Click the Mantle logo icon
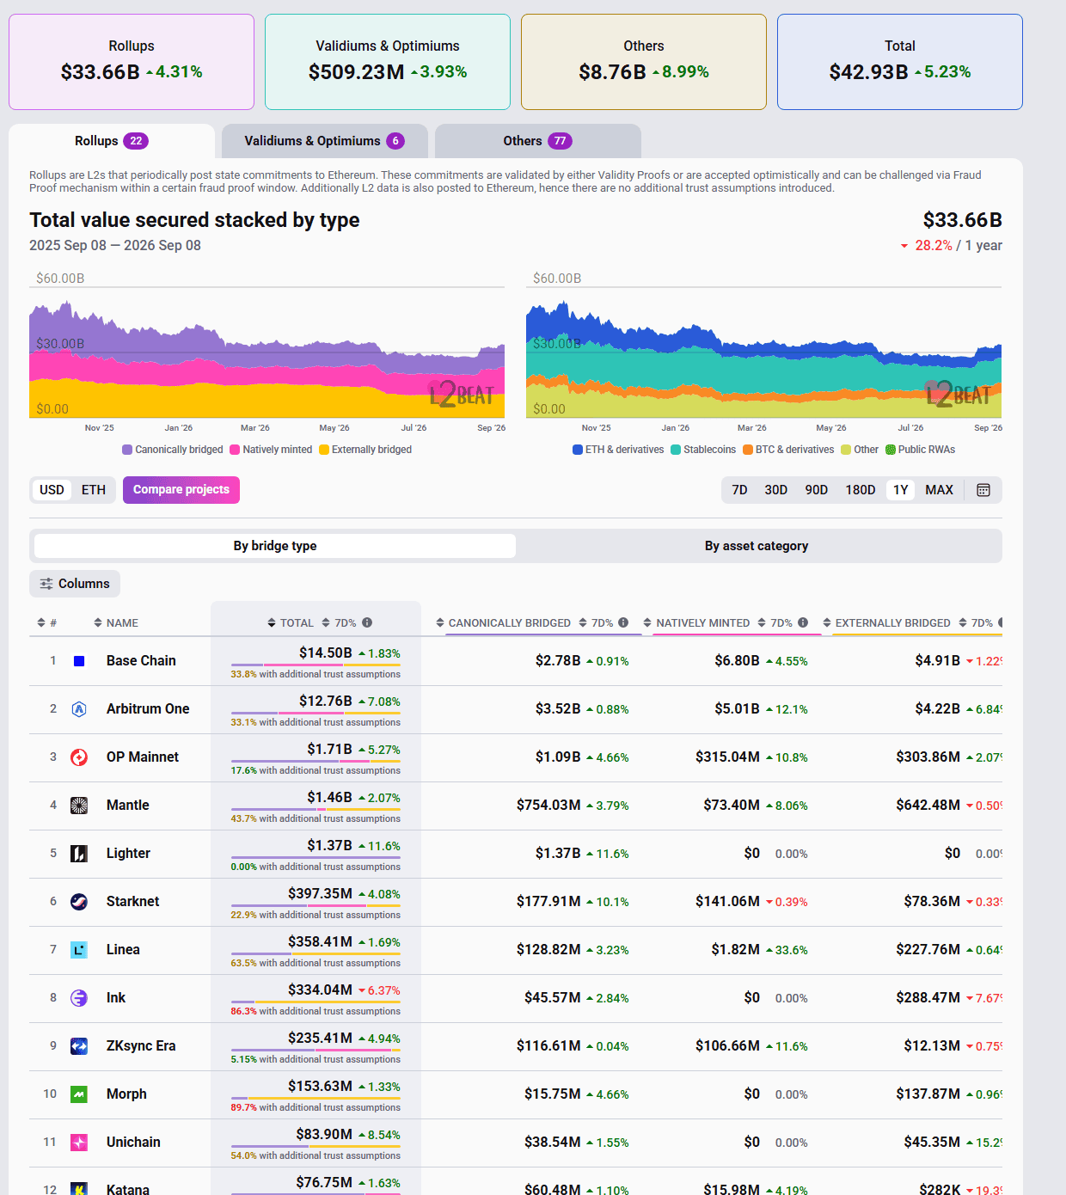 (79, 806)
